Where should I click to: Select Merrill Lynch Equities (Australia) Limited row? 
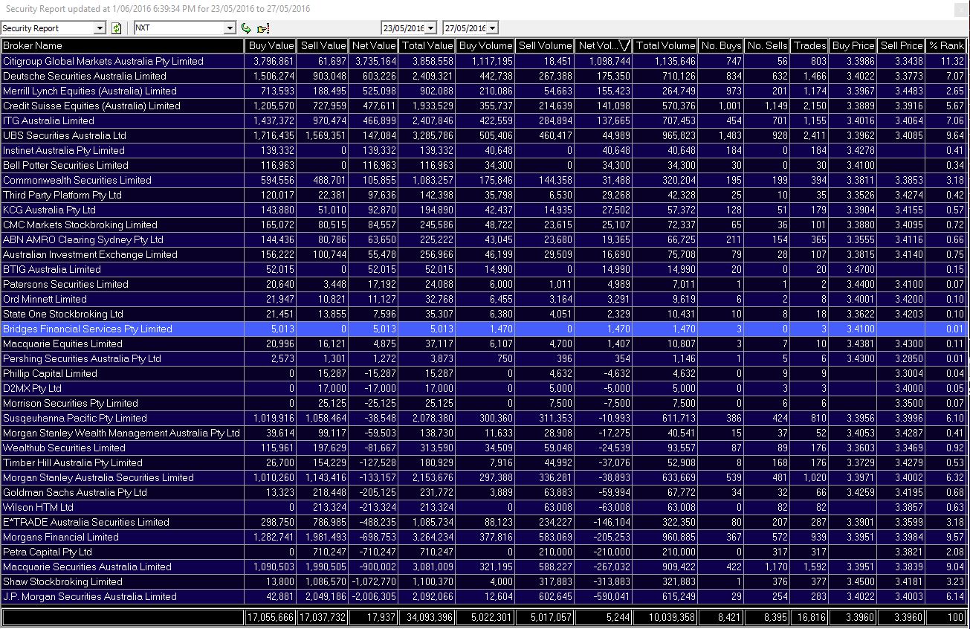click(x=483, y=91)
